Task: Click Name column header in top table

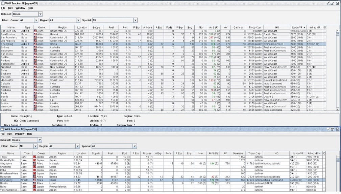Action: pyautogui.click(x=11, y=28)
